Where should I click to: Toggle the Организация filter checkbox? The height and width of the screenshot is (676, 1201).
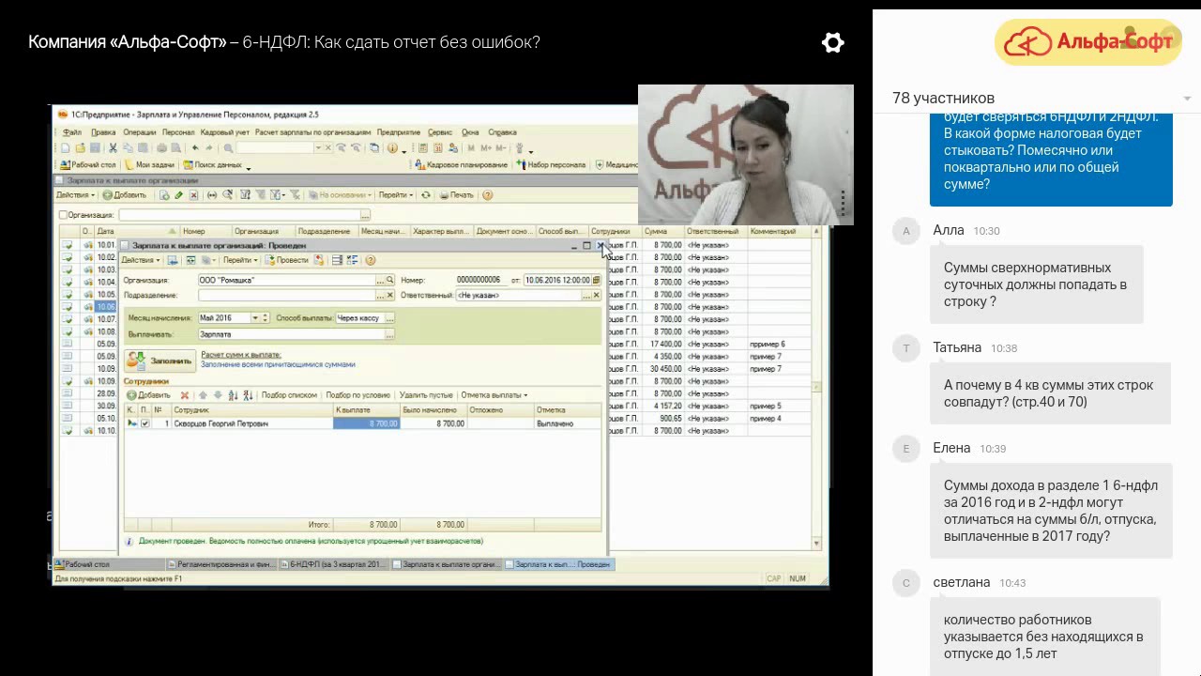click(63, 215)
